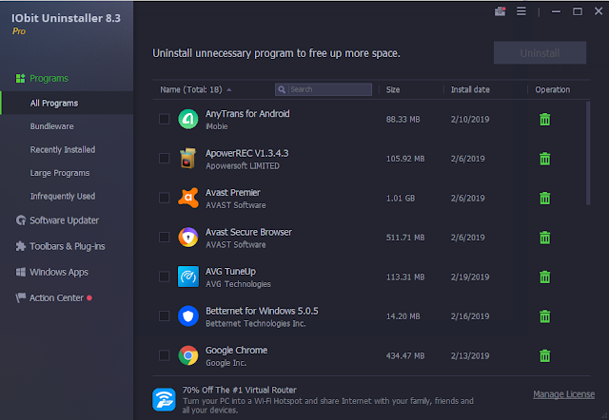Click the AnyTrans for Android app icon

pos(188,119)
